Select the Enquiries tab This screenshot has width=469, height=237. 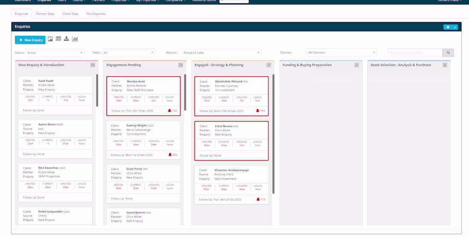(x=21, y=14)
